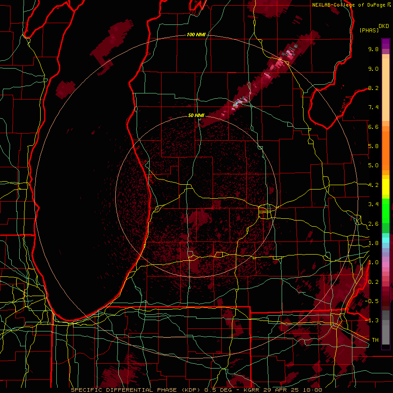
Task: Select the 1.8 value on the color scale
Action: pos(373,243)
